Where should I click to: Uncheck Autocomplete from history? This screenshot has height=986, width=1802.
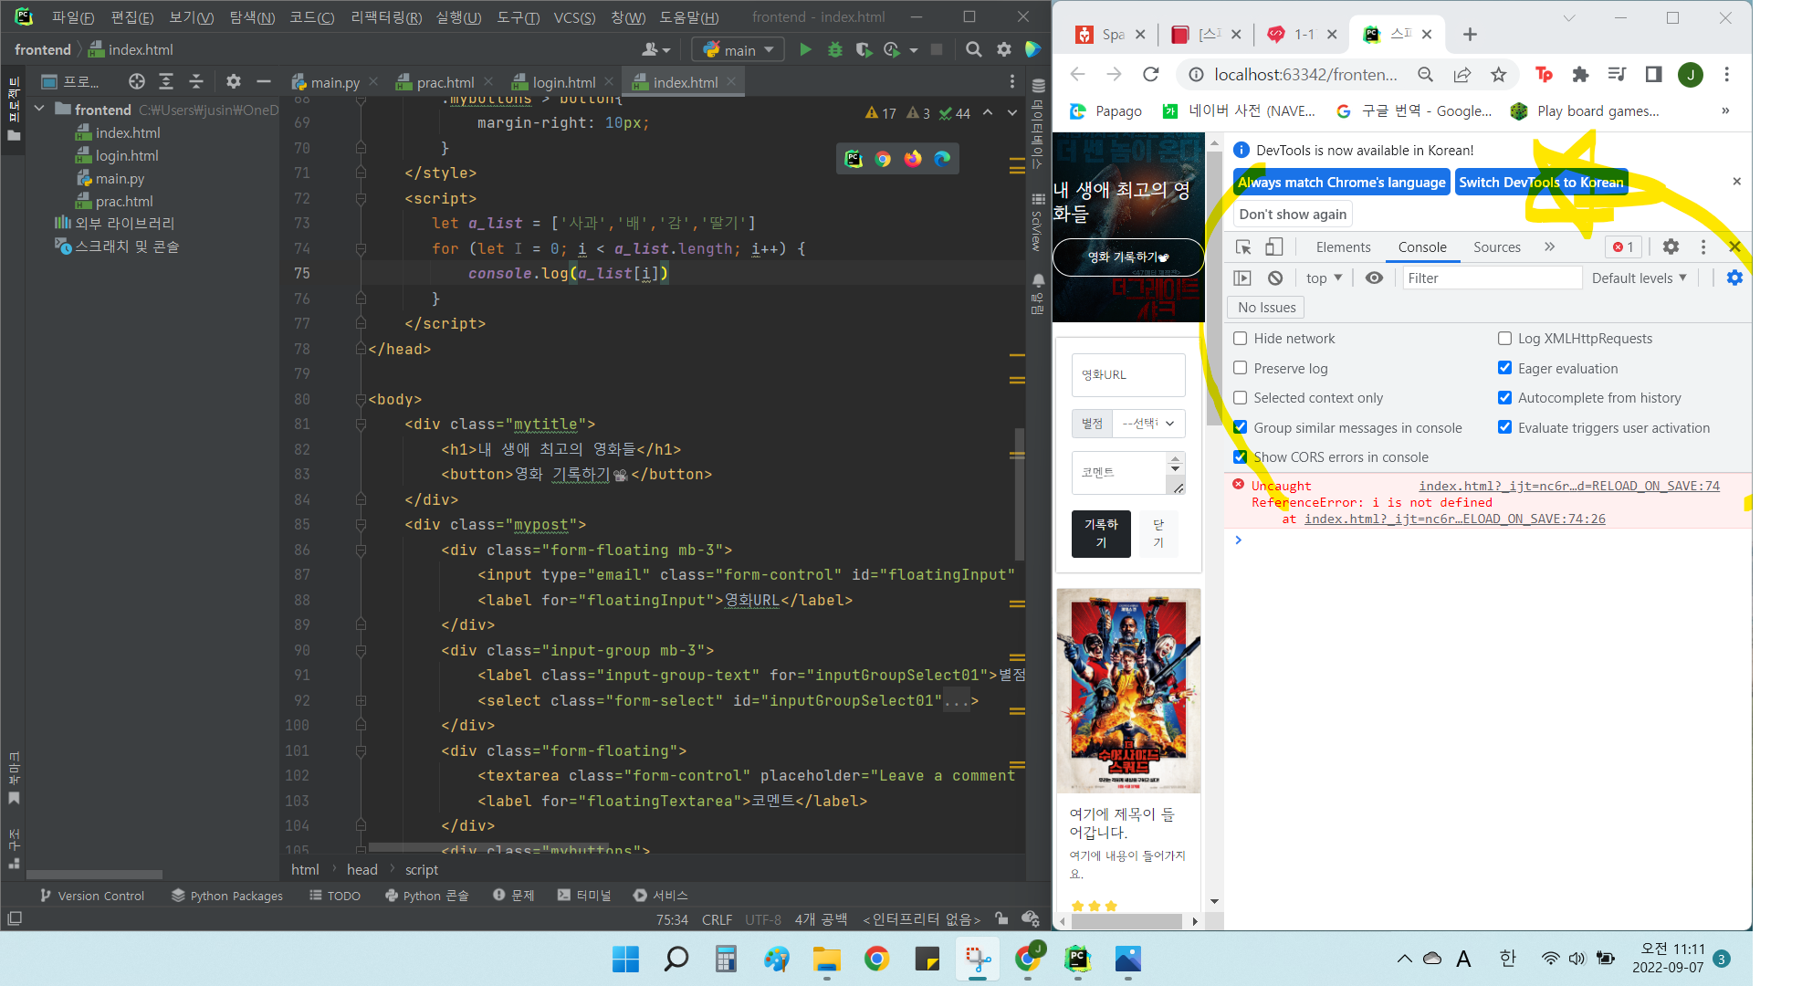point(1504,398)
